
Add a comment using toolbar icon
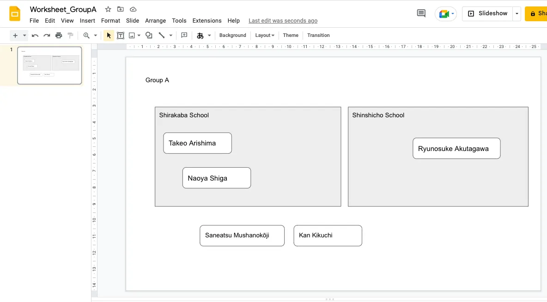click(184, 36)
